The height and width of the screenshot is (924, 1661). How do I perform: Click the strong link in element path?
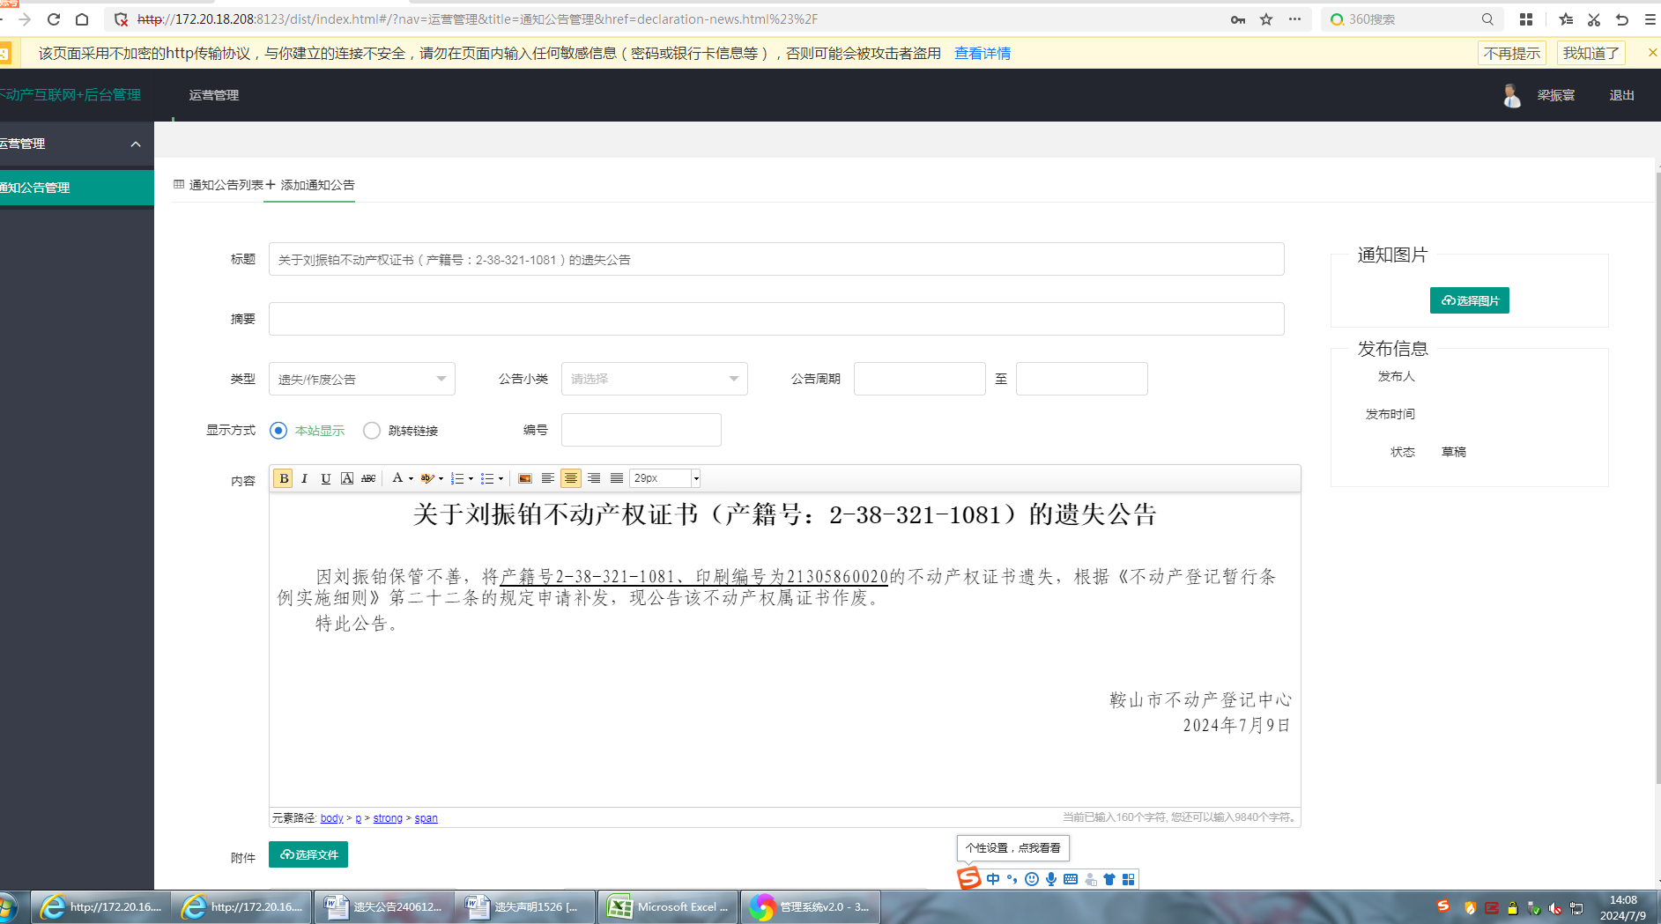[388, 818]
